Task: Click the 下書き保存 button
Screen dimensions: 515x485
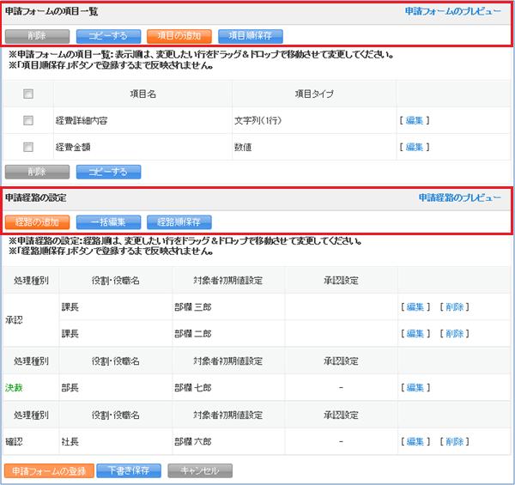Action: (128, 470)
